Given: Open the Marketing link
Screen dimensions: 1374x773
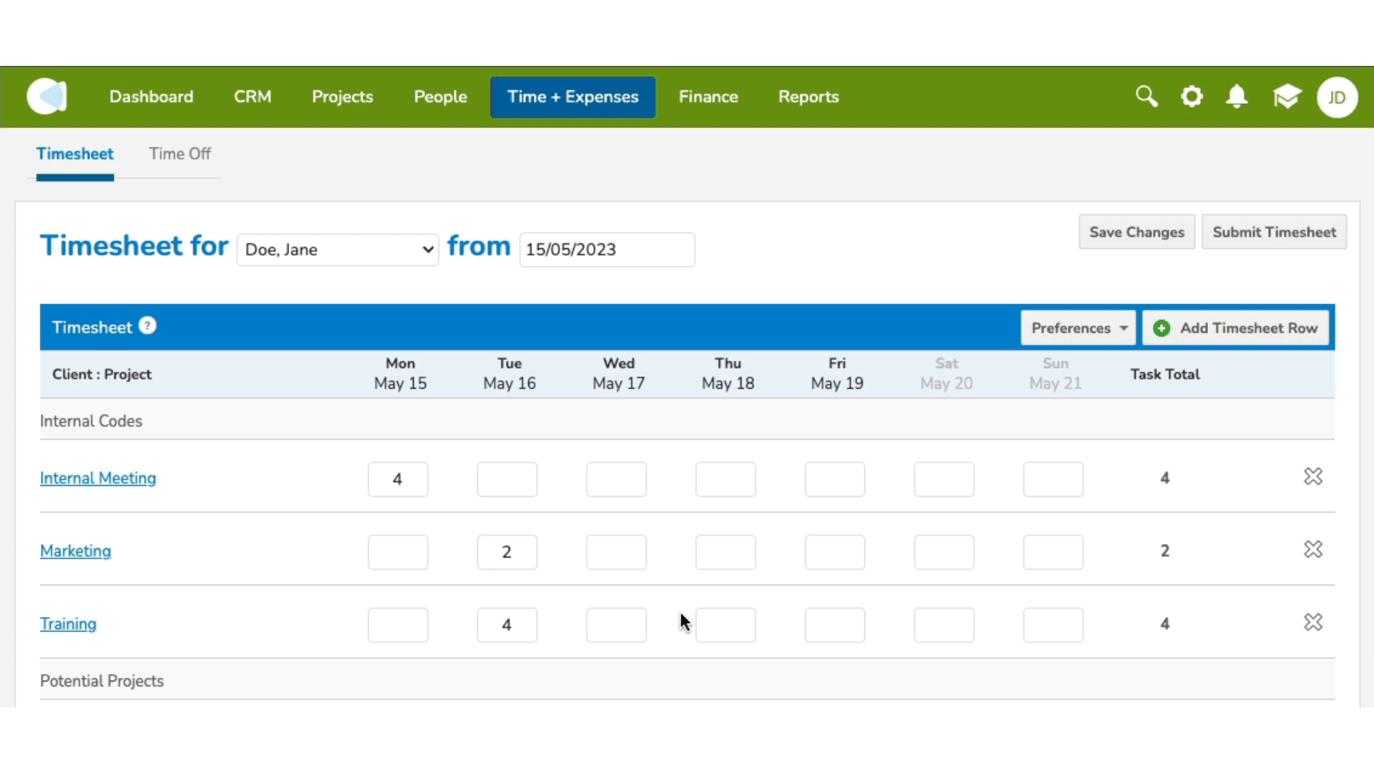Looking at the screenshot, I should [76, 551].
